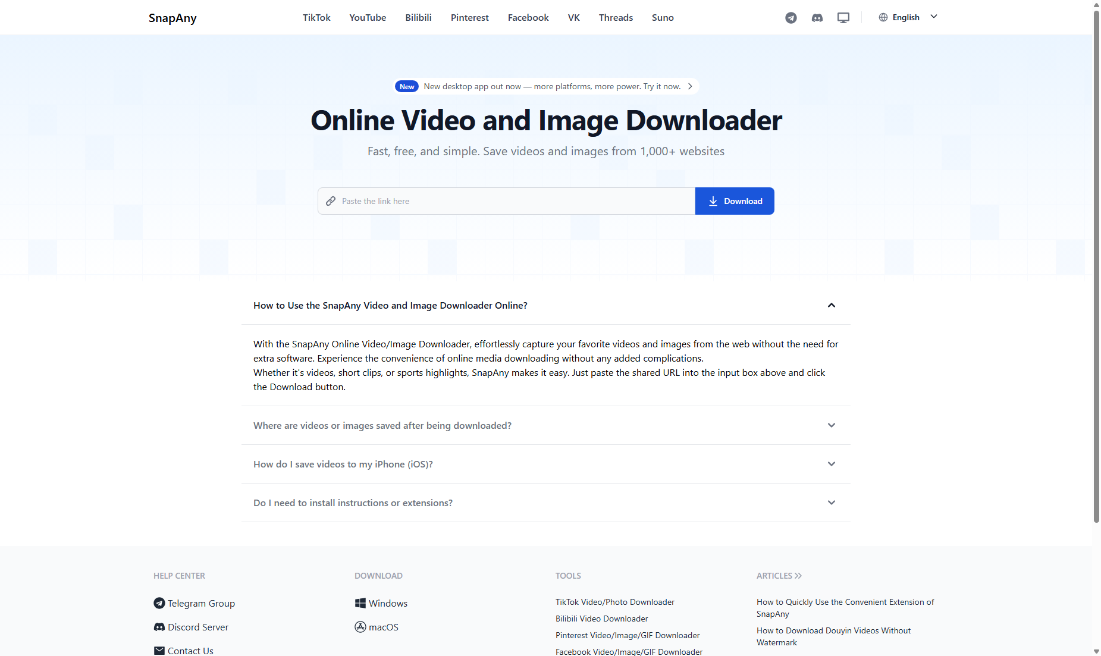The width and height of the screenshot is (1101, 656).
Task: Open Contact Us link text
Action: coord(190,651)
